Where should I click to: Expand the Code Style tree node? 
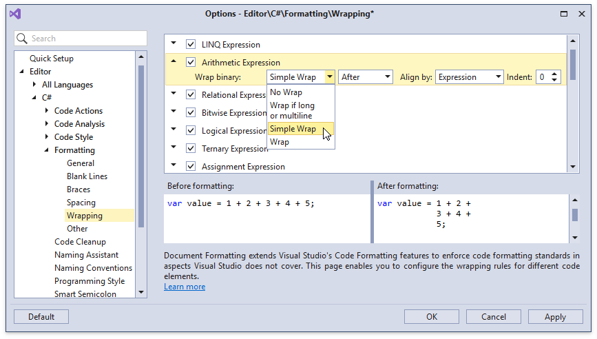pyautogui.click(x=48, y=137)
